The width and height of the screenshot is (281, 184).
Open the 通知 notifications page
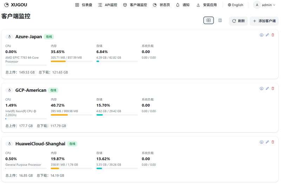[x=183, y=5]
